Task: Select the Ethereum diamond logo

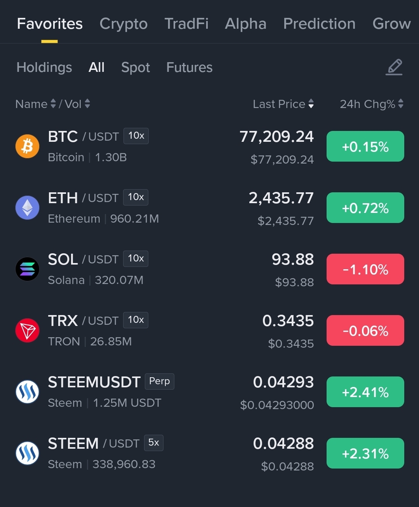Action: [27, 208]
